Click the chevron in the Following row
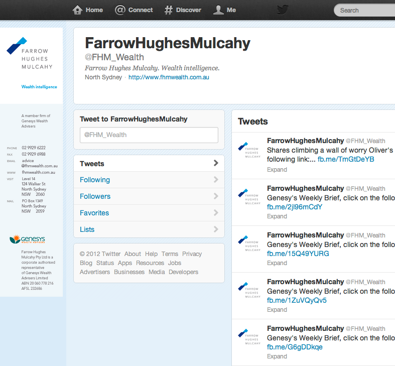 click(216, 179)
